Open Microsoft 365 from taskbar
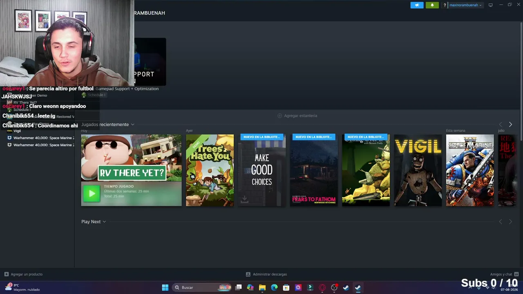 [x=250, y=287]
